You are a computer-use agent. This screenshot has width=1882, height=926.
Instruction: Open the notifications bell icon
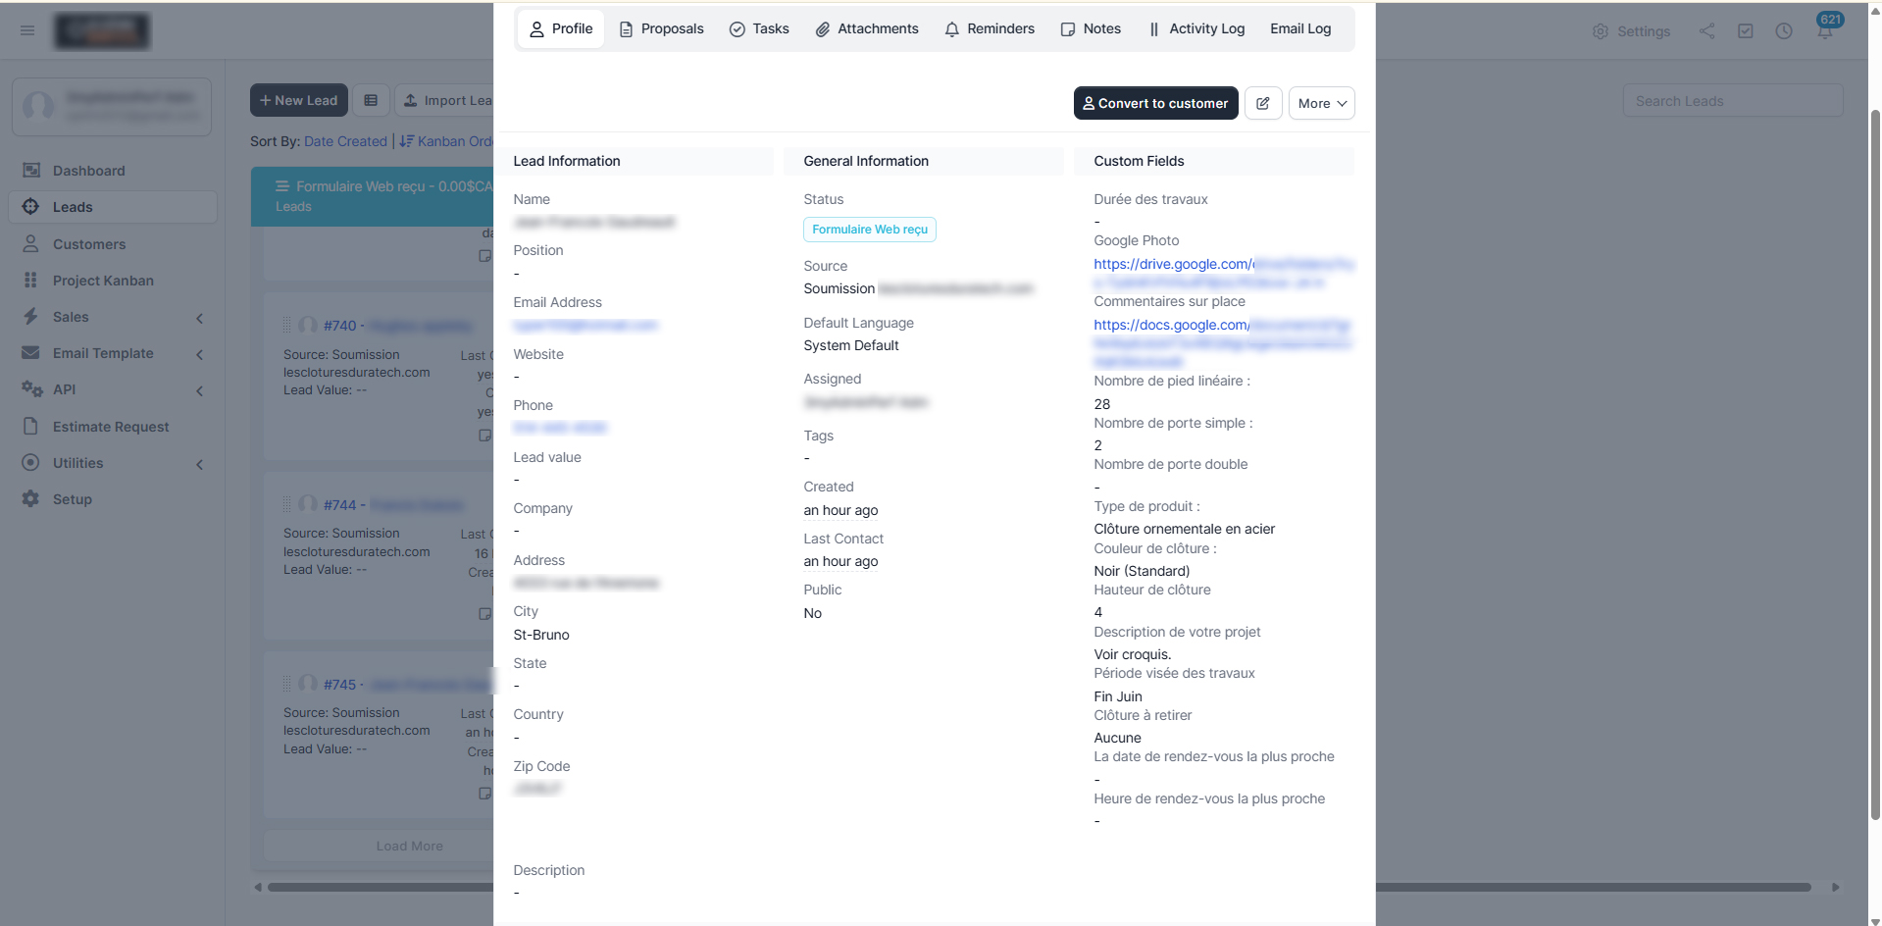coord(1825,30)
